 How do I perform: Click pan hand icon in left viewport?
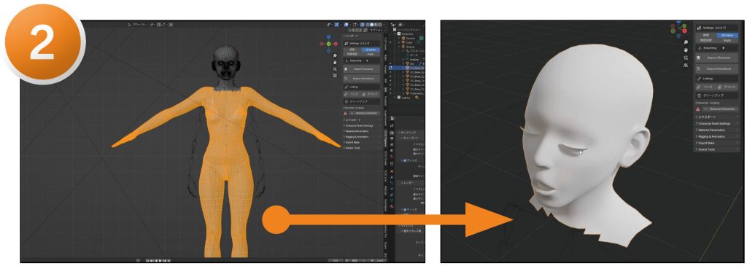coord(335,63)
